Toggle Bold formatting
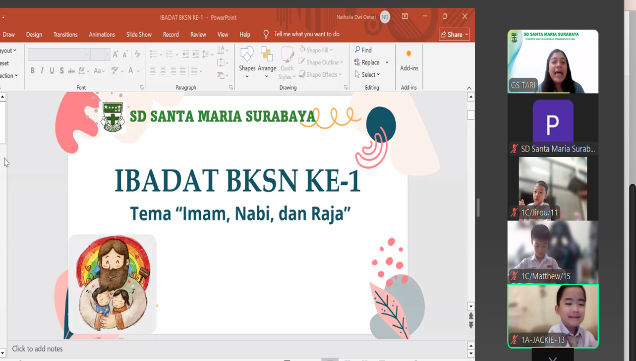The width and height of the screenshot is (636, 361). (32, 71)
